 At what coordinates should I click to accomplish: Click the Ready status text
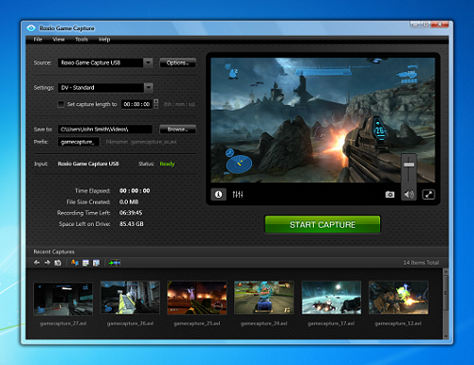pos(167,164)
